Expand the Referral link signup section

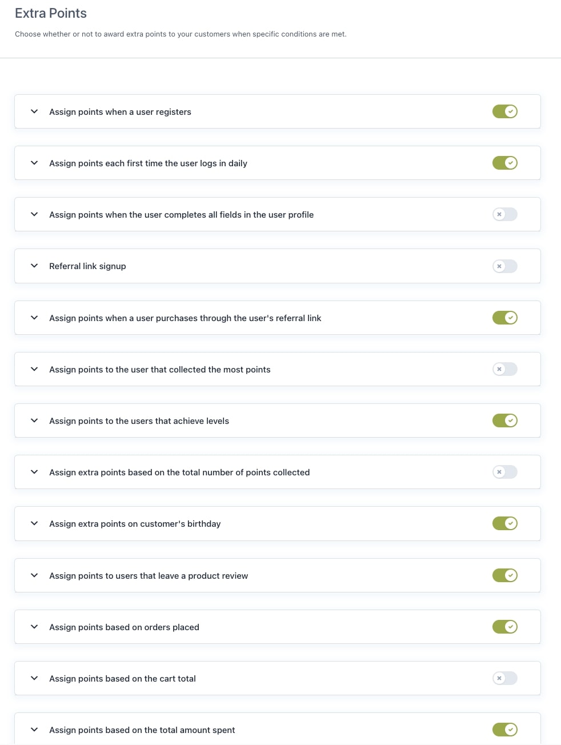[34, 266]
